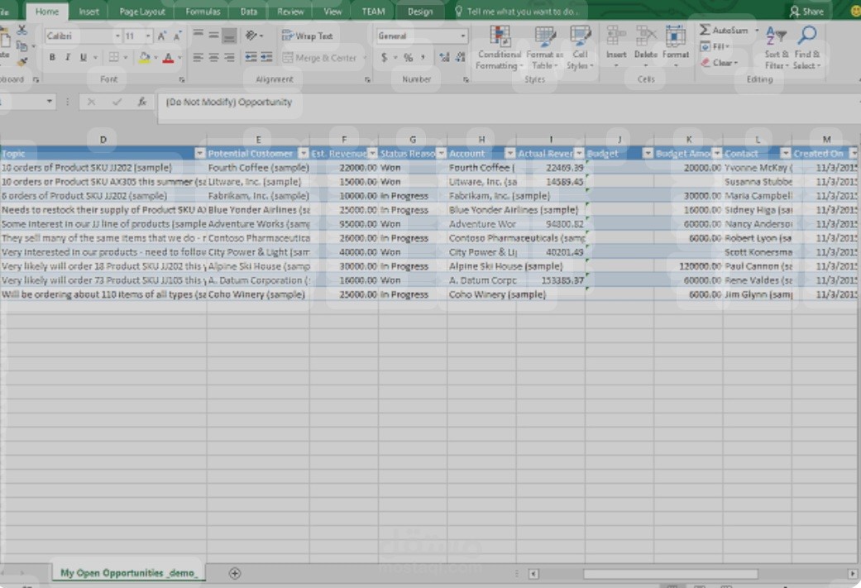Screen dimensions: 861x588
Task: Apply Accounting dollar format
Action: coord(384,57)
